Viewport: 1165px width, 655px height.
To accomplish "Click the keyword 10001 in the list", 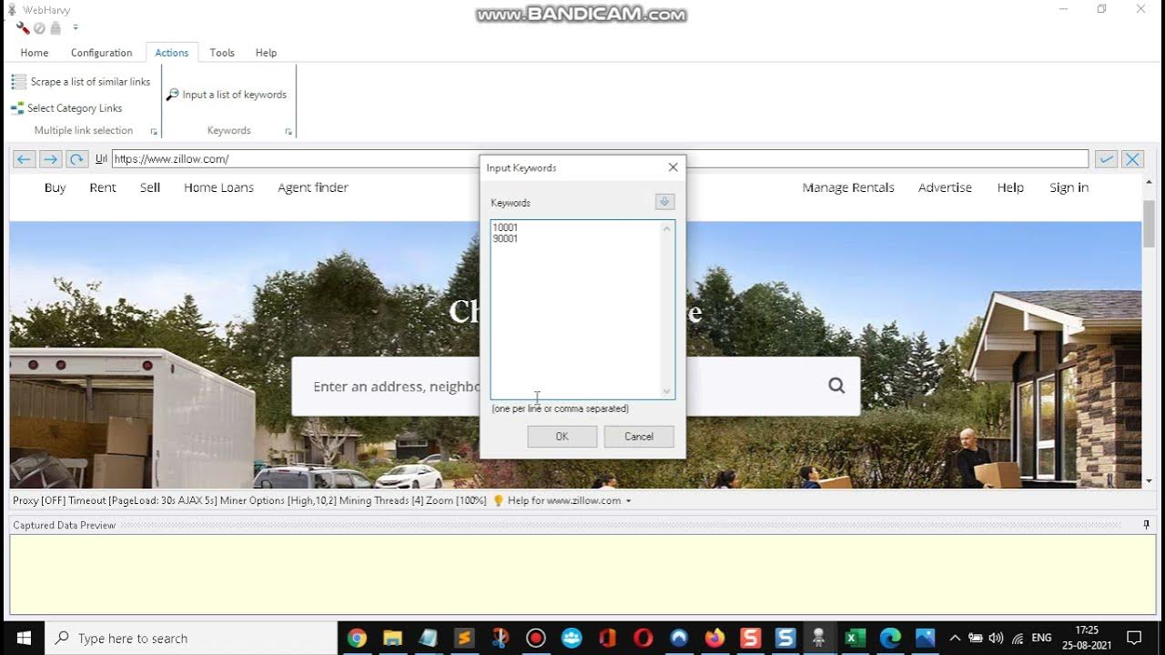I will pos(505,227).
